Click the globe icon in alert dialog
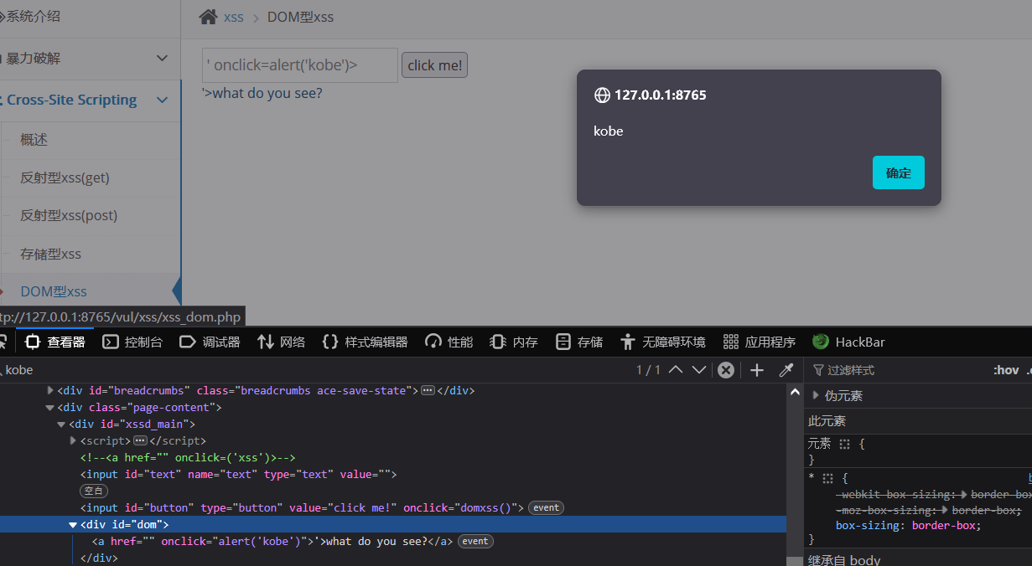 click(x=602, y=95)
